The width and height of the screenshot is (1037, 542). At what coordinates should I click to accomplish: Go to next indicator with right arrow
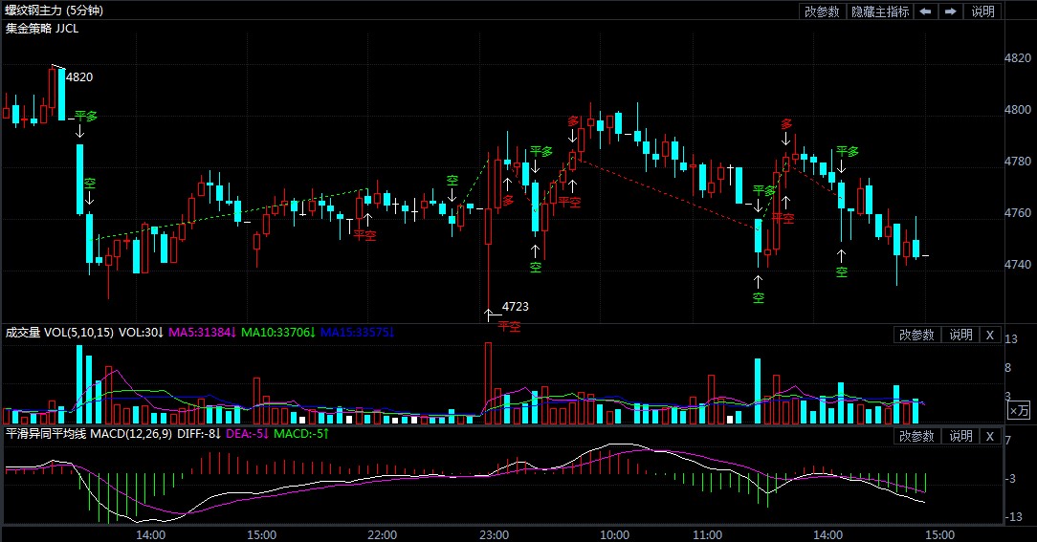[950, 11]
